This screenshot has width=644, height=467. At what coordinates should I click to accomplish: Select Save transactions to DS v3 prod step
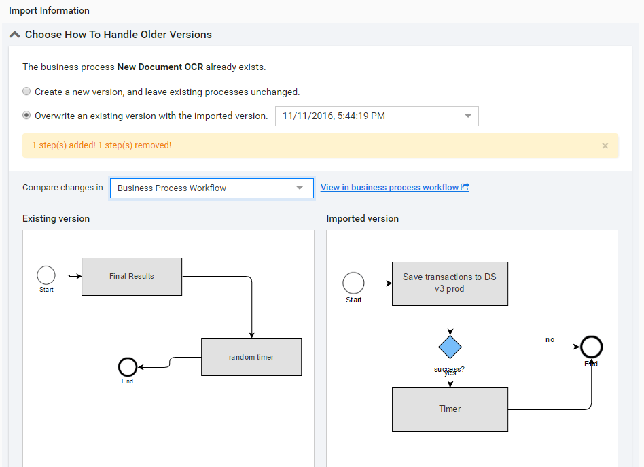click(x=450, y=283)
